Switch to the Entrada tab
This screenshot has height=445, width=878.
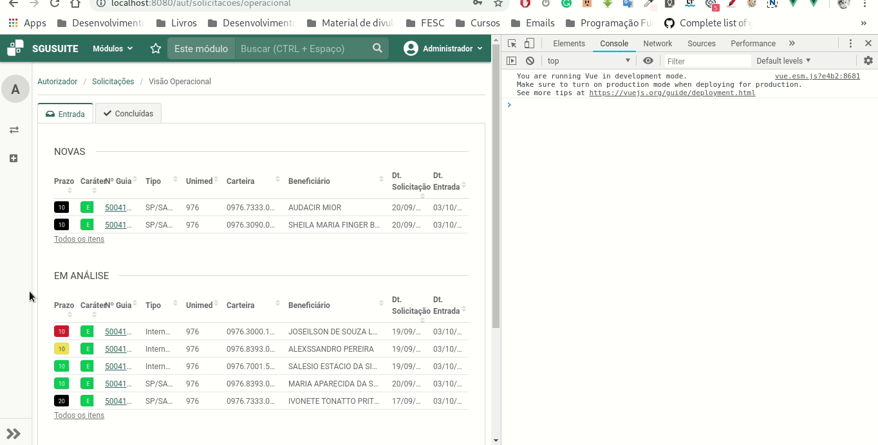[65, 113]
